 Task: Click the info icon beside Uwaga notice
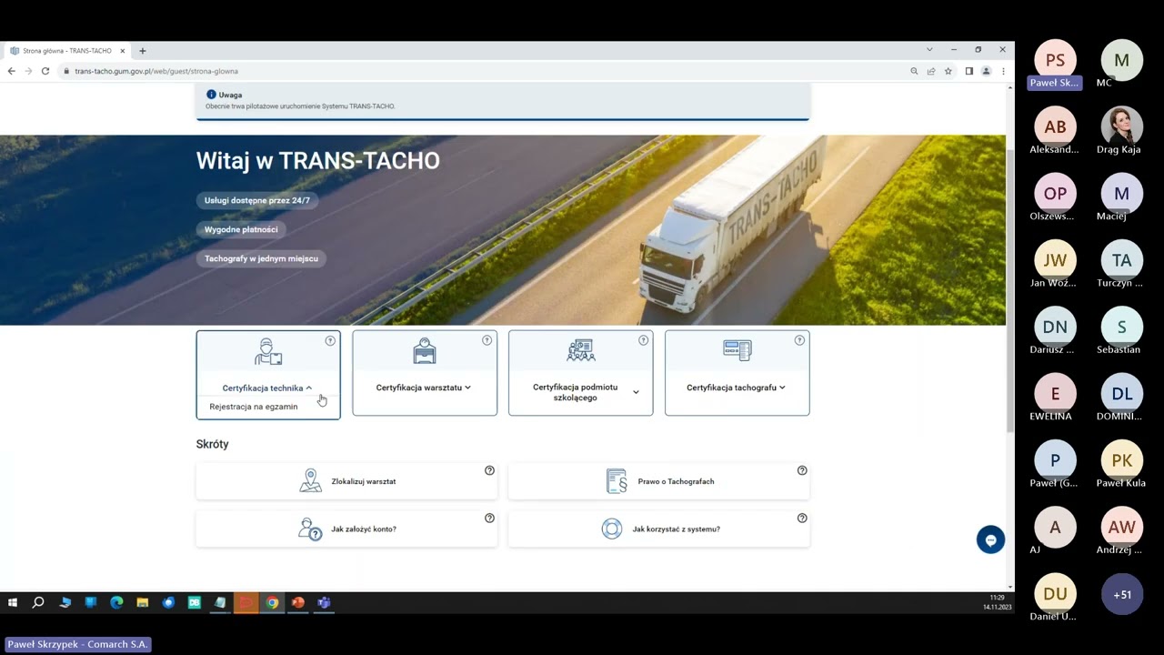coord(211,95)
